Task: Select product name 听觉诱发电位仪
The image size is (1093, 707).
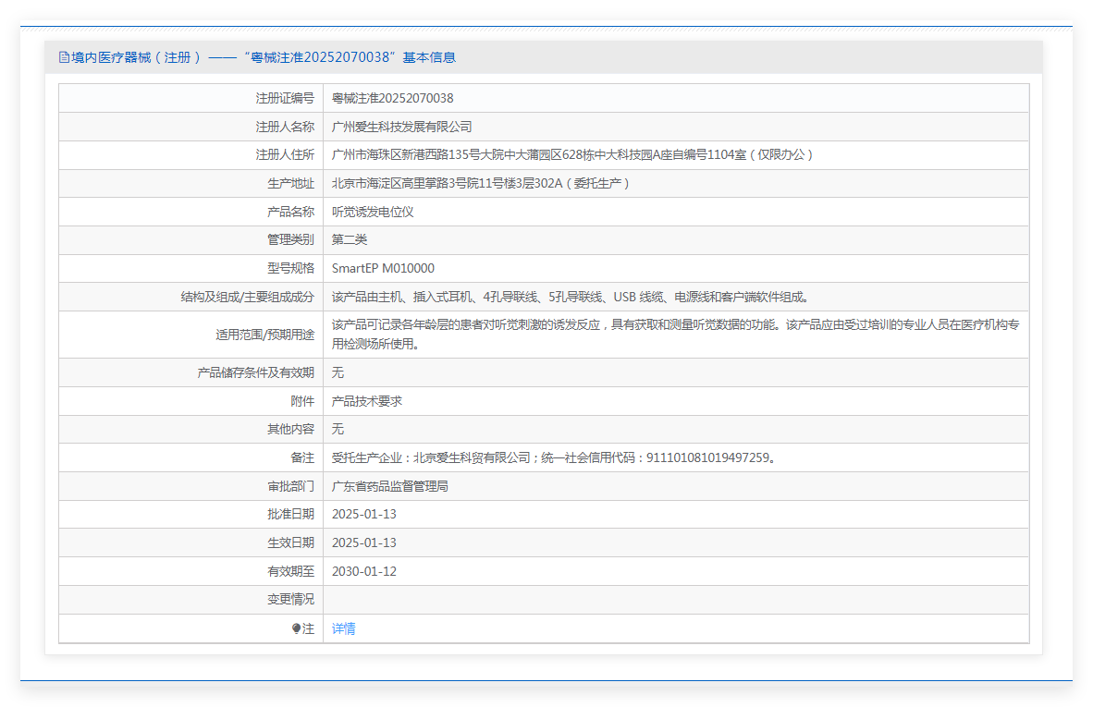Action: click(373, 212)
